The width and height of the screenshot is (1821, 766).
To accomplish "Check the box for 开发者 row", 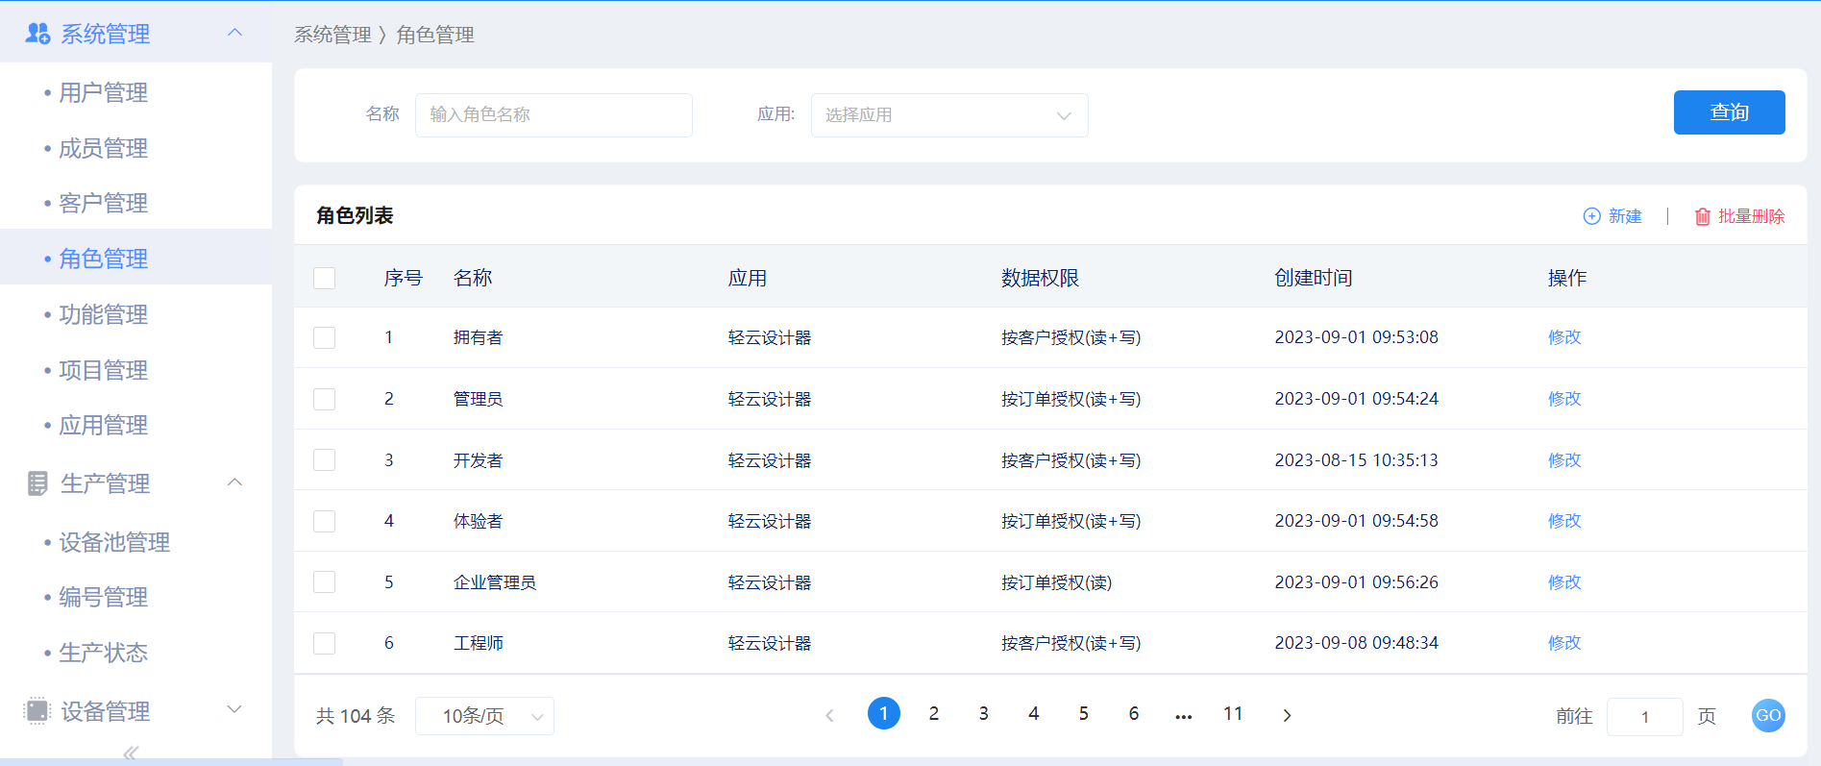I will [x=325, y=460].
